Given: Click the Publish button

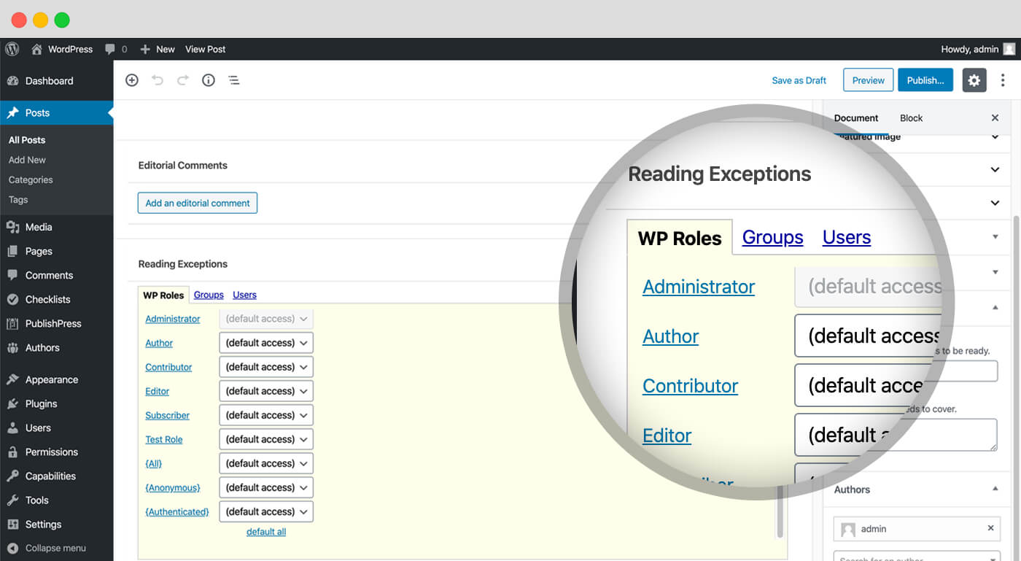Looking at the screenshot, I should click(925, 80).
